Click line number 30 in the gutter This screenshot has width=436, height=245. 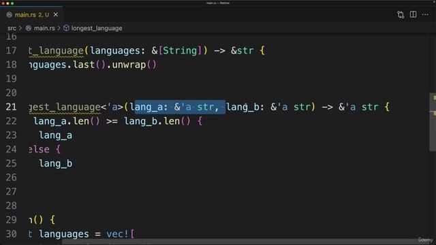coord(11,234)
